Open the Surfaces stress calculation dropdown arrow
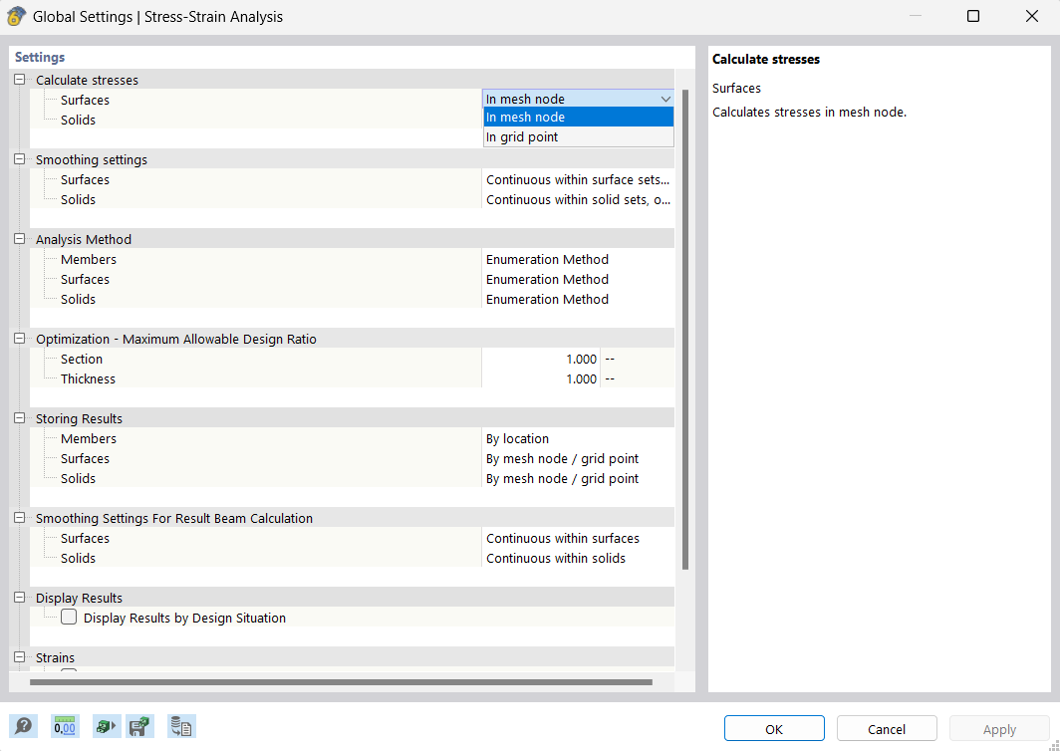Image resolution: width=1060 pixels, height=751 pixels. tap(665, 99)
